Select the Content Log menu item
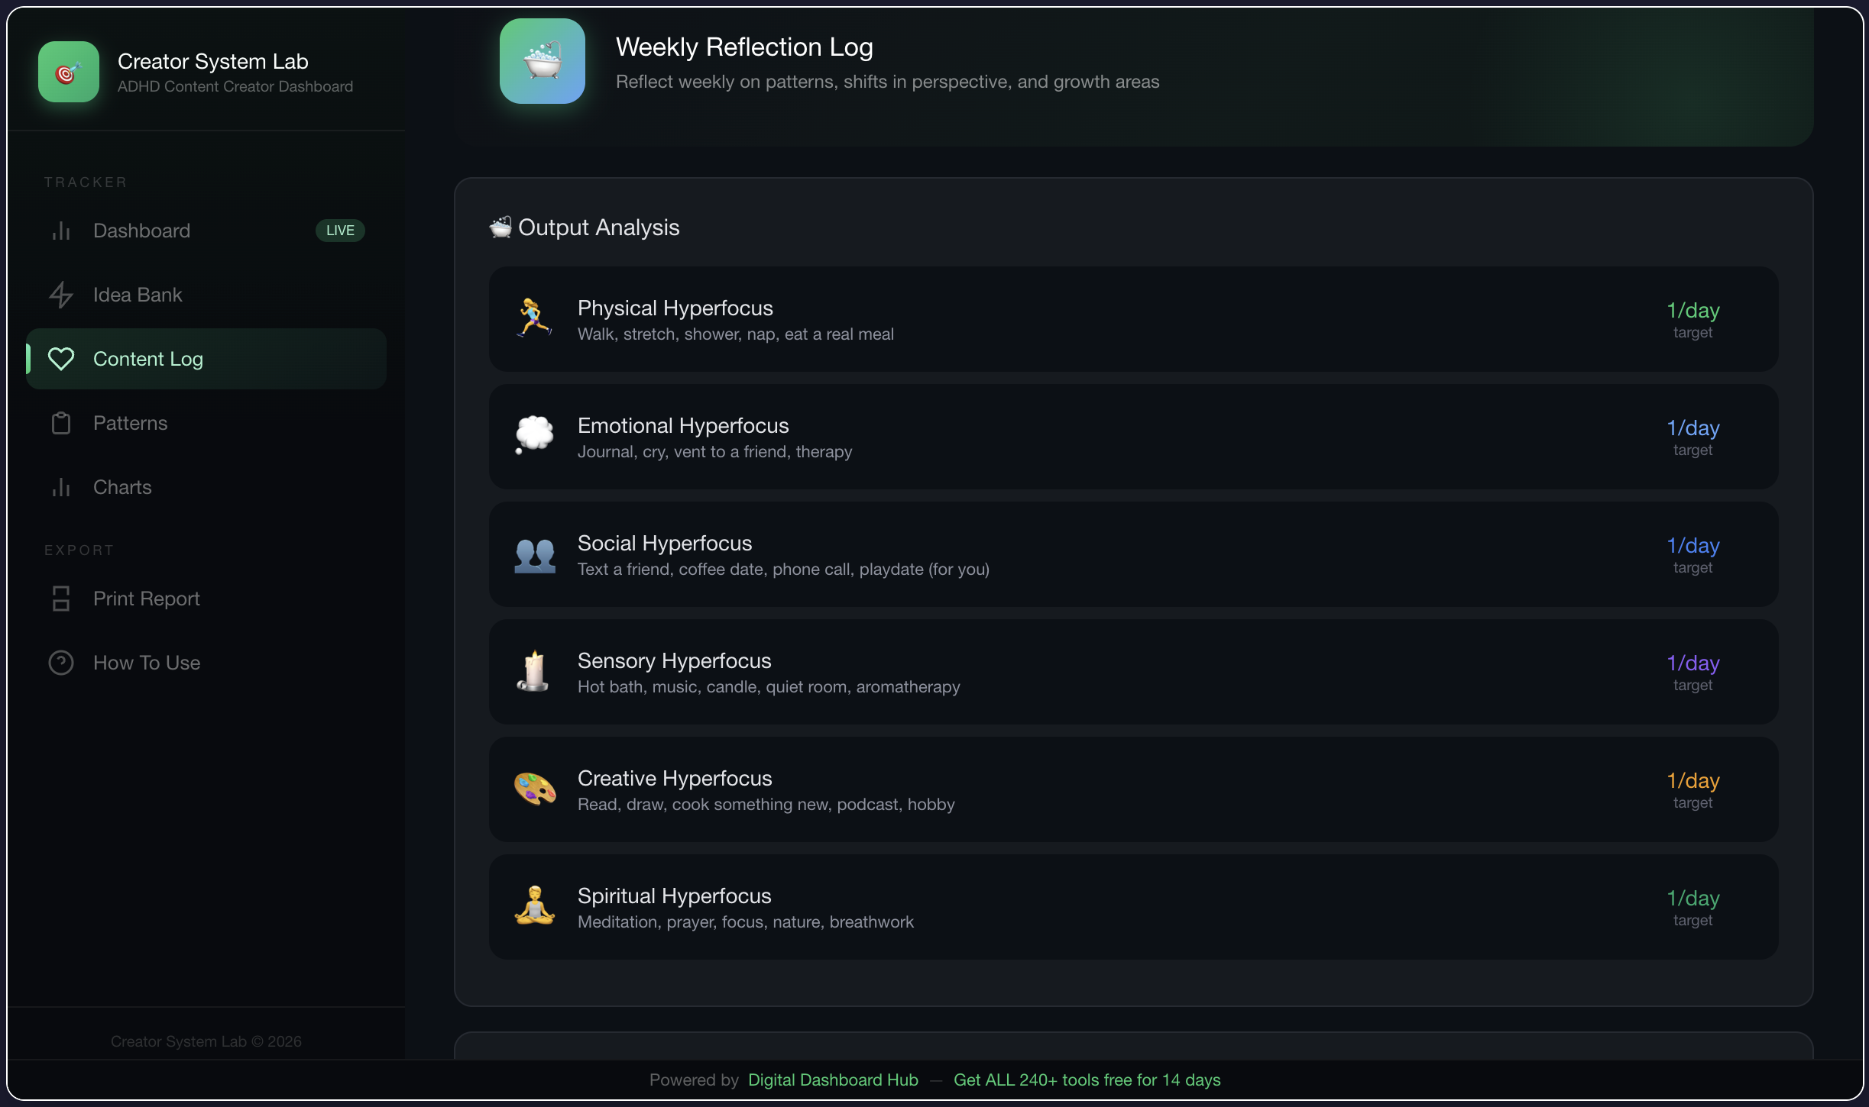The height and width of the screenshot is (1107, 1869). tap(206, 359)
